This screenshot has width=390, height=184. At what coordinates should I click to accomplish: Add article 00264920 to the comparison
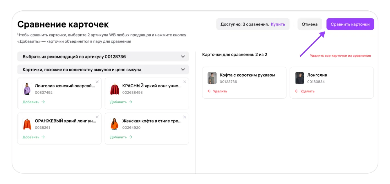point(121,137)
